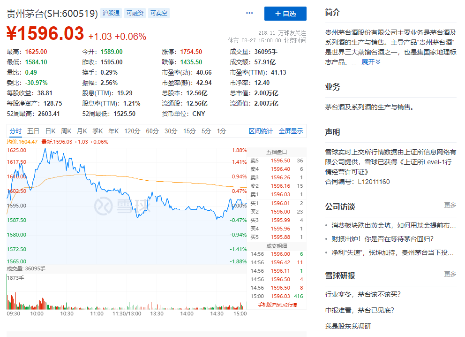The image size is (465, 337).
Task: Switch to the 五日 chart tab
Action: 33,131
